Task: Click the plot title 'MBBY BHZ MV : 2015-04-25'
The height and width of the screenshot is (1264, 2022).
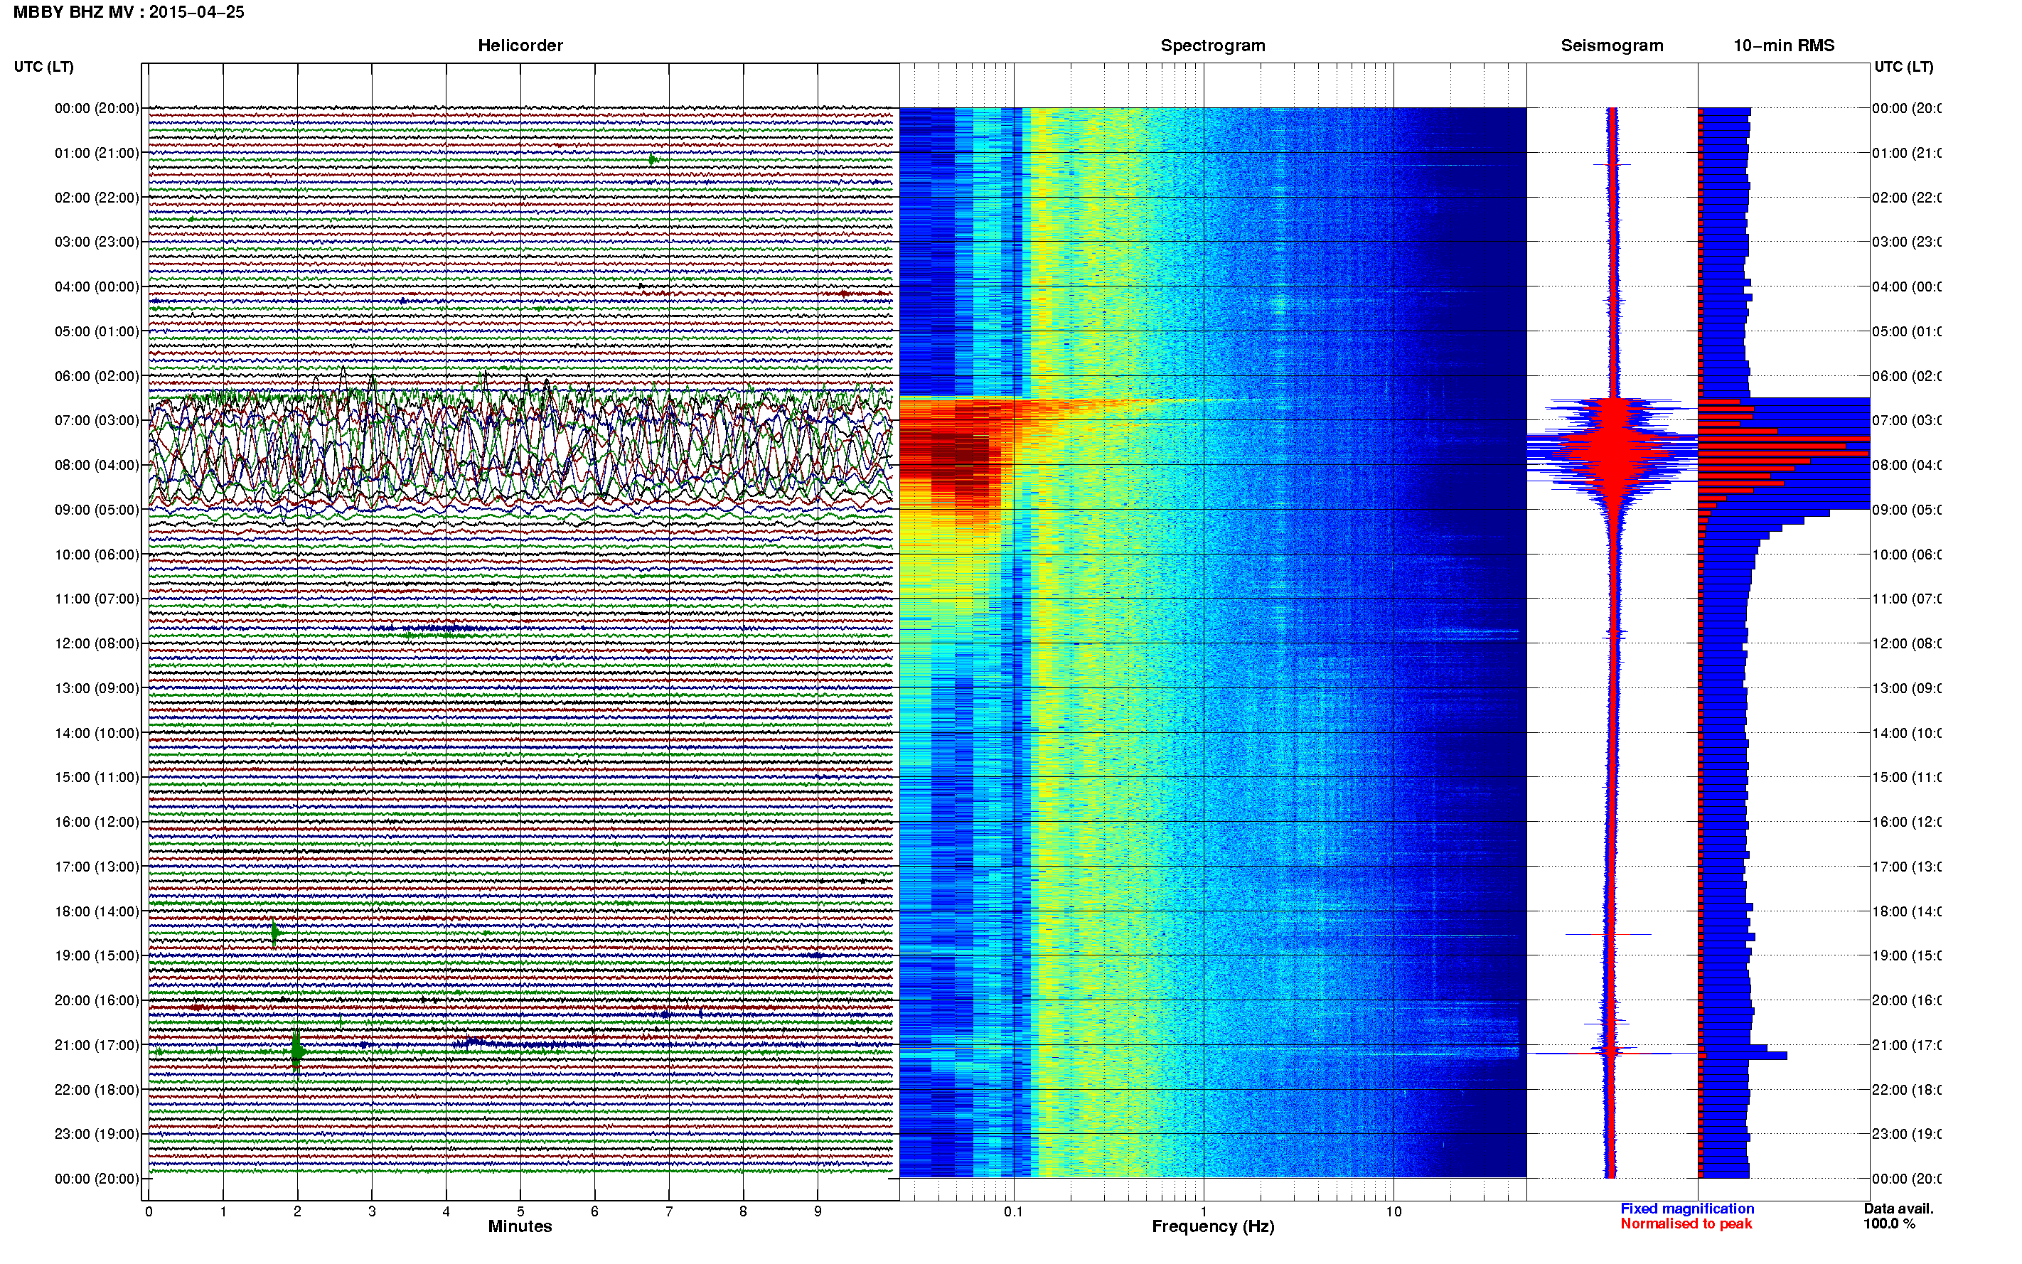Action: 129,13
